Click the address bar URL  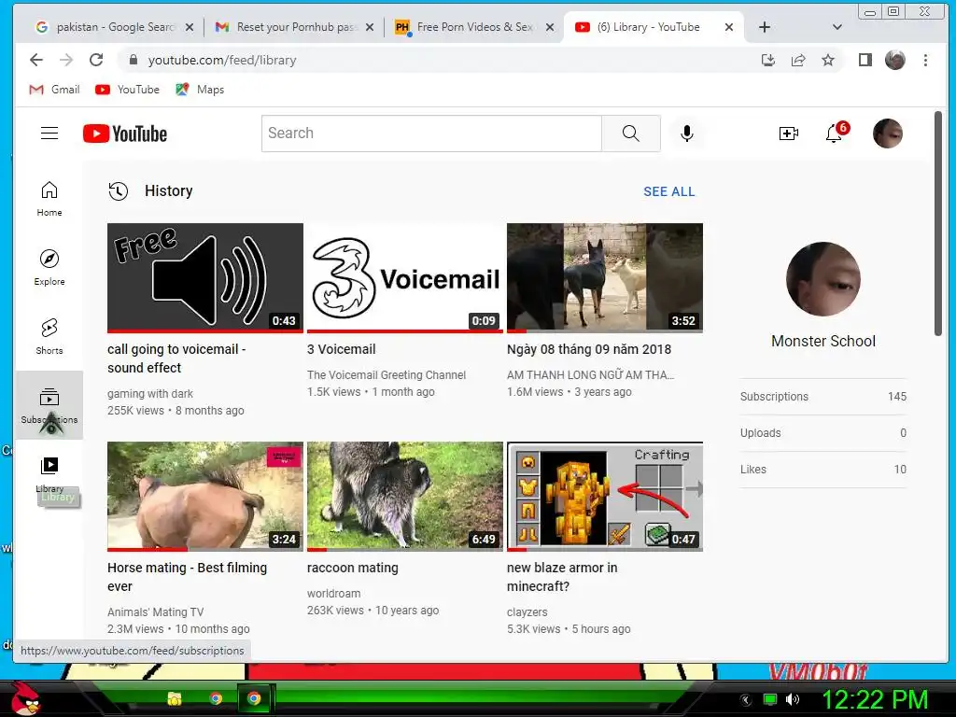tap(222, 60)
